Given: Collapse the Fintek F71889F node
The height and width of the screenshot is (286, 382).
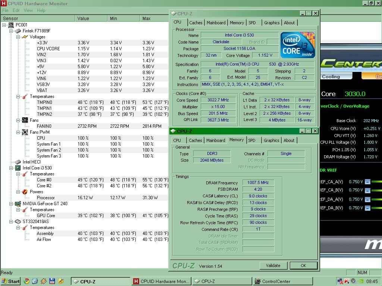Looking at the screenshot, I should coord(11,31).
